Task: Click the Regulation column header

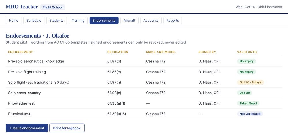Action: click(118, 52)
